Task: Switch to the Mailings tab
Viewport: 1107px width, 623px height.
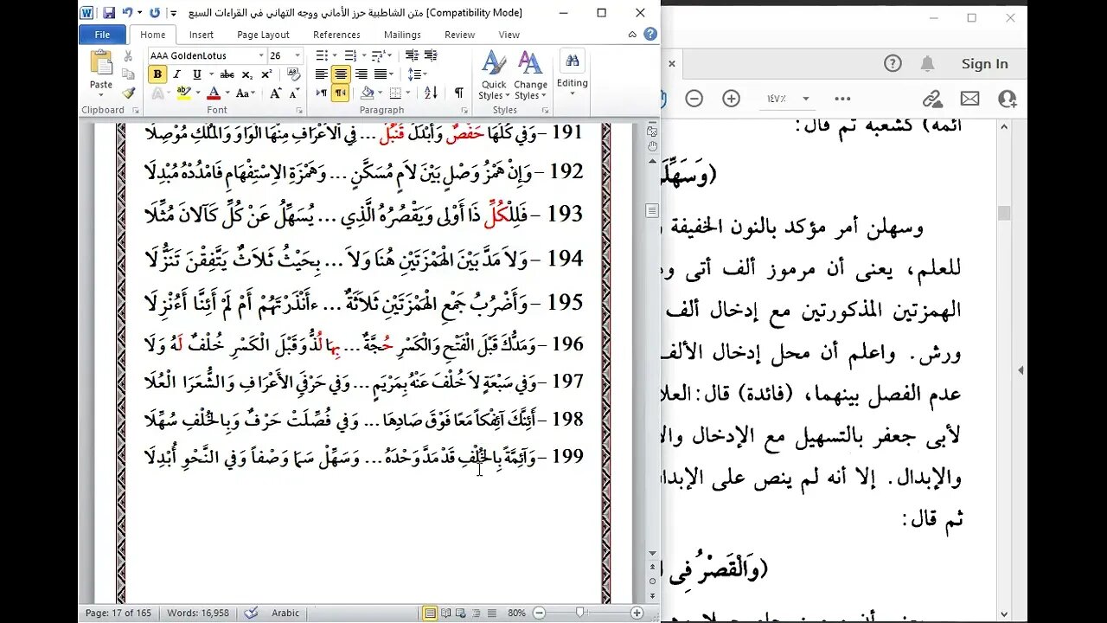Action: [x=402, y=35]
